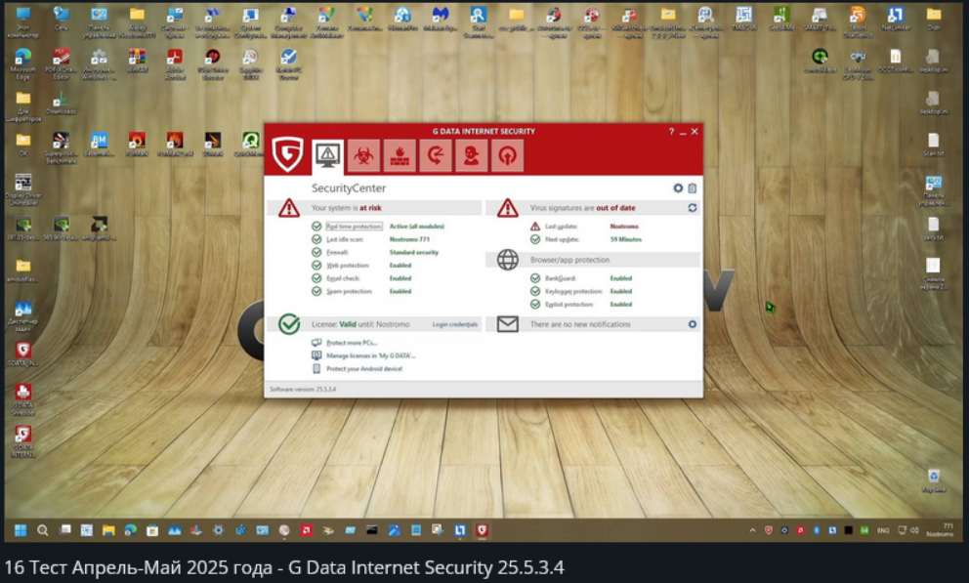Screen dimensions: 969x583
Task: Click the envelope notifications icon
Action: pos(507,323)
